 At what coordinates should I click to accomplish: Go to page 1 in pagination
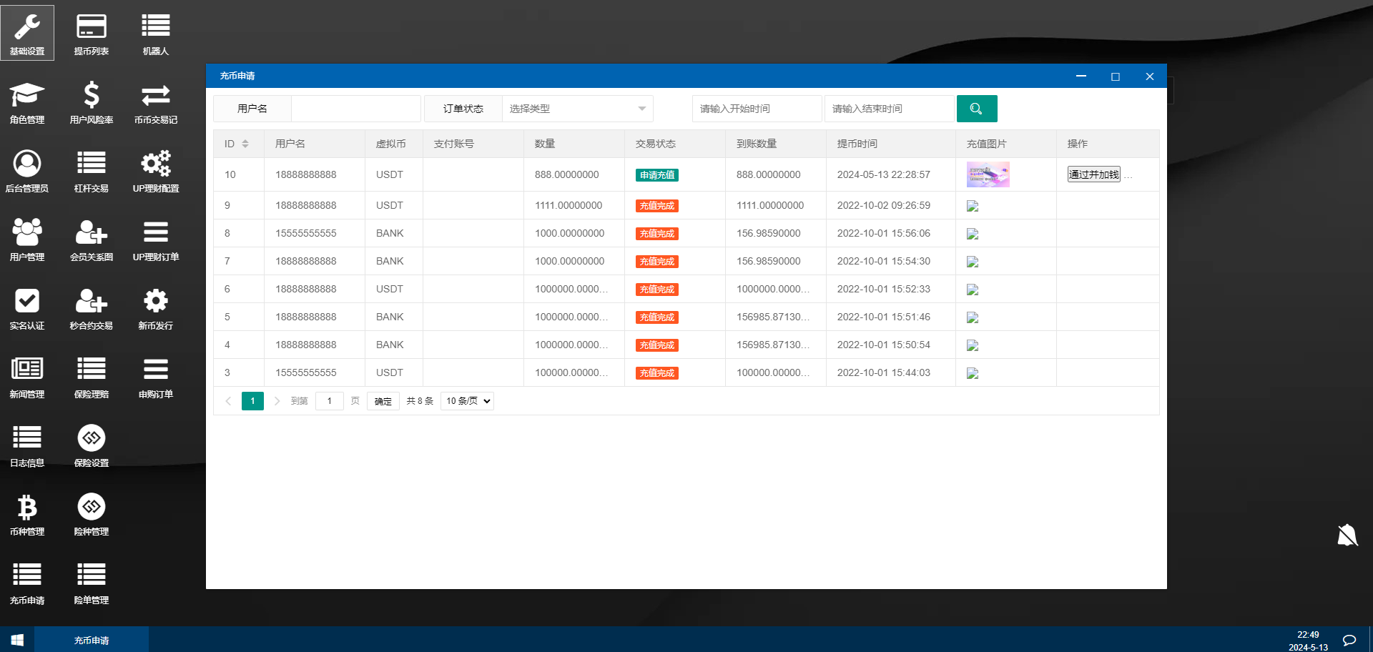click(252, 401)
